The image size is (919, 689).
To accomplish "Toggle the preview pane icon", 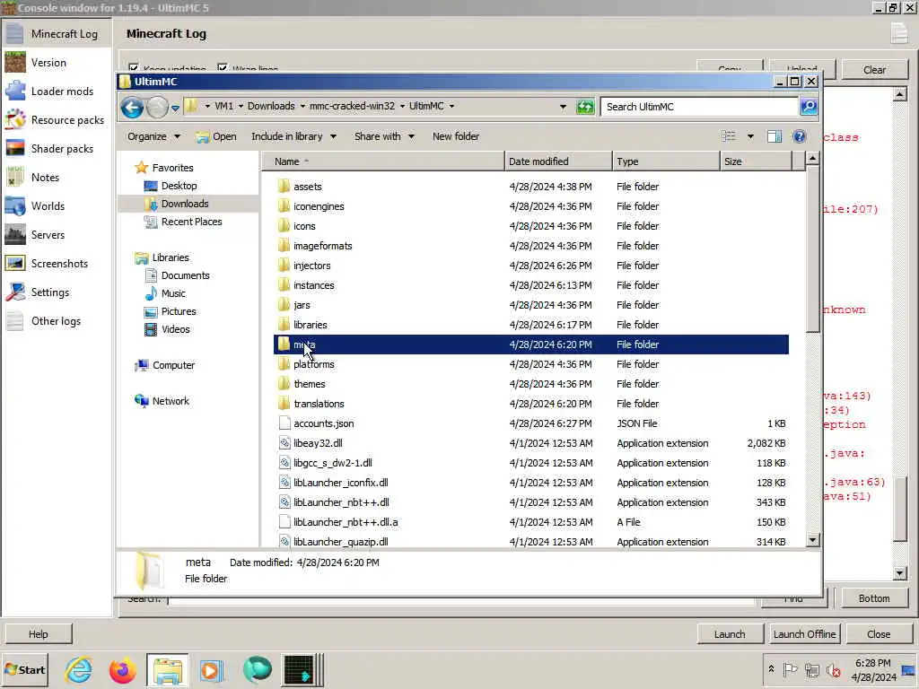I will point(775,136).
